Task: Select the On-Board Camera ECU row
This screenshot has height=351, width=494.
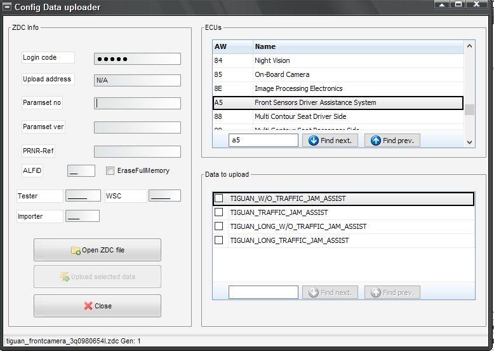Action: pyautogui.click(x=338, y=74)
